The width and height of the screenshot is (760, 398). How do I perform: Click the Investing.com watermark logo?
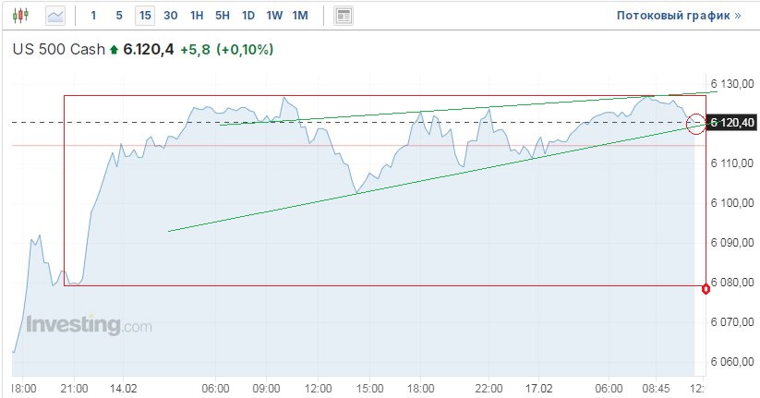pyautogui.click(x=89, y=326)
